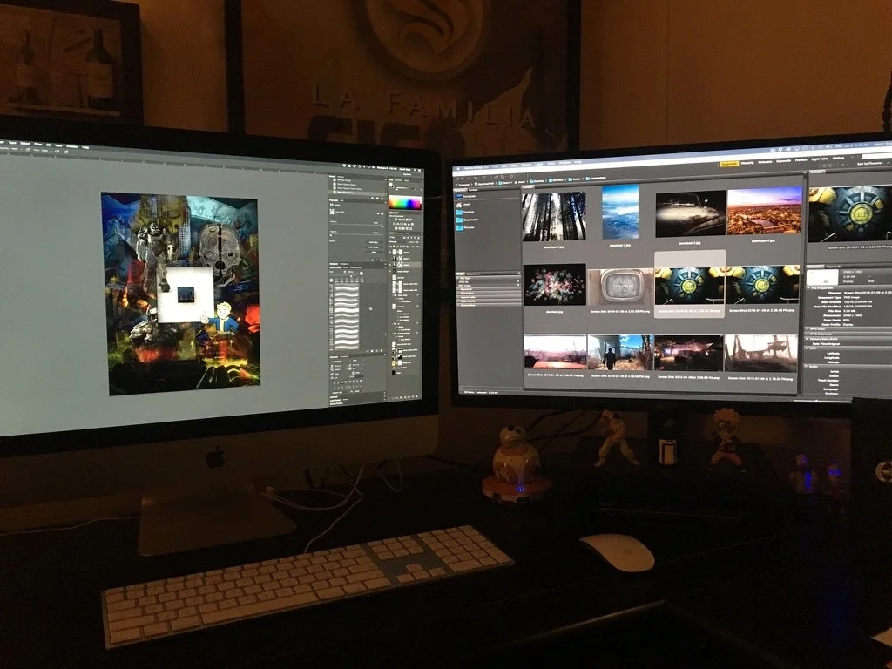Open the Type menu in Photoshop
Viewport: 892px width, 669px height.
click(x=12, y=143)
